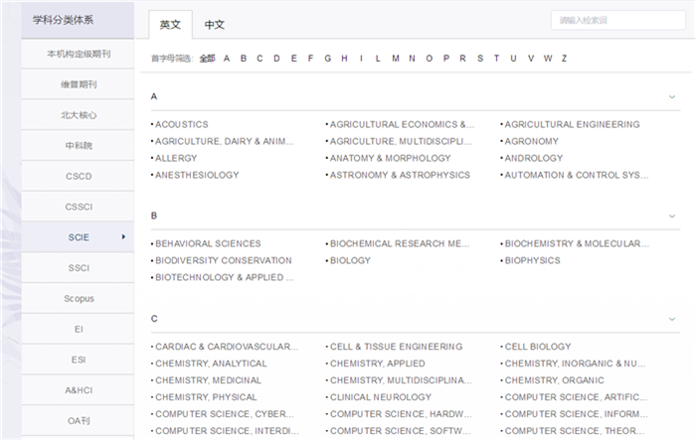Select CSCD in the left sidebar
The height and width of the screenshot is (440, 696).
79,177
